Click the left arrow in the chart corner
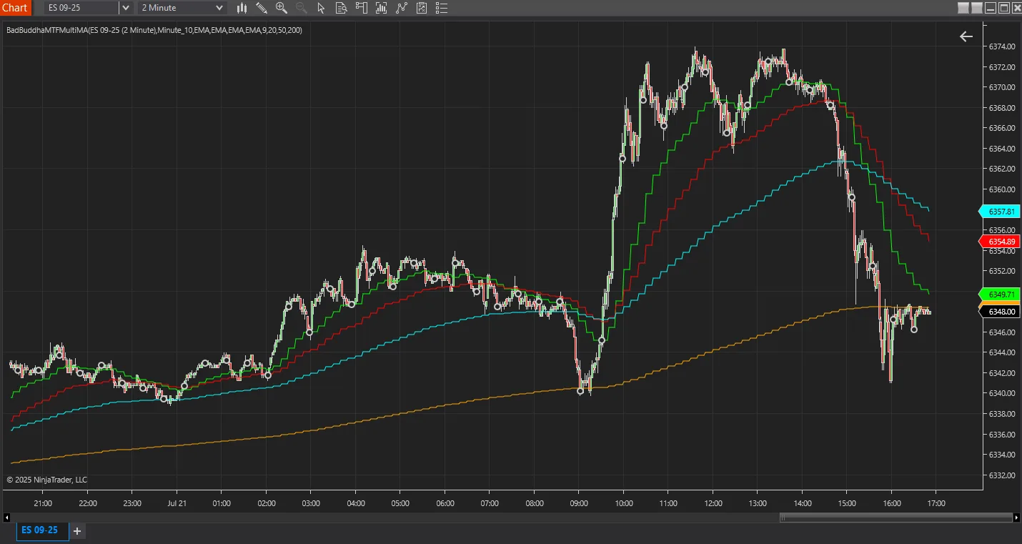Viewport: 1022px width, 544px height. (x=966, y=36)
